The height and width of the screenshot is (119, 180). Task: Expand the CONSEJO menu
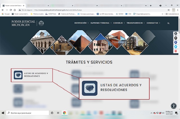click(x=119, y=23)
